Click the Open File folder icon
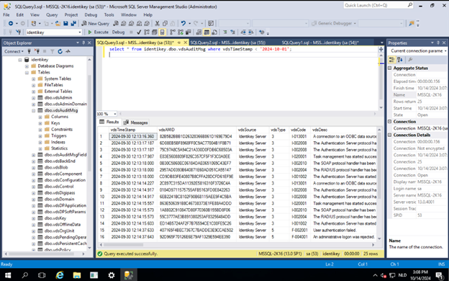This screenshot has height=281, width=449. pyautogui.click(x=58, y=24)
